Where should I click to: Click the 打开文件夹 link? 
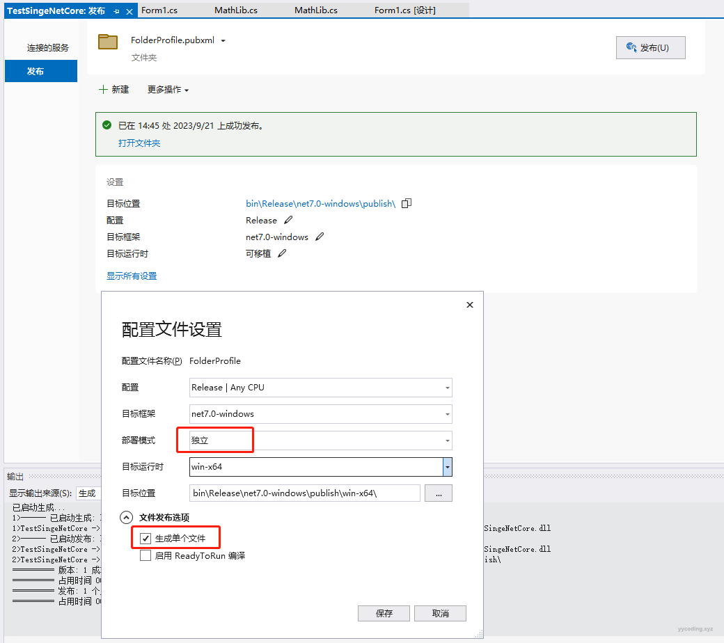139,143
